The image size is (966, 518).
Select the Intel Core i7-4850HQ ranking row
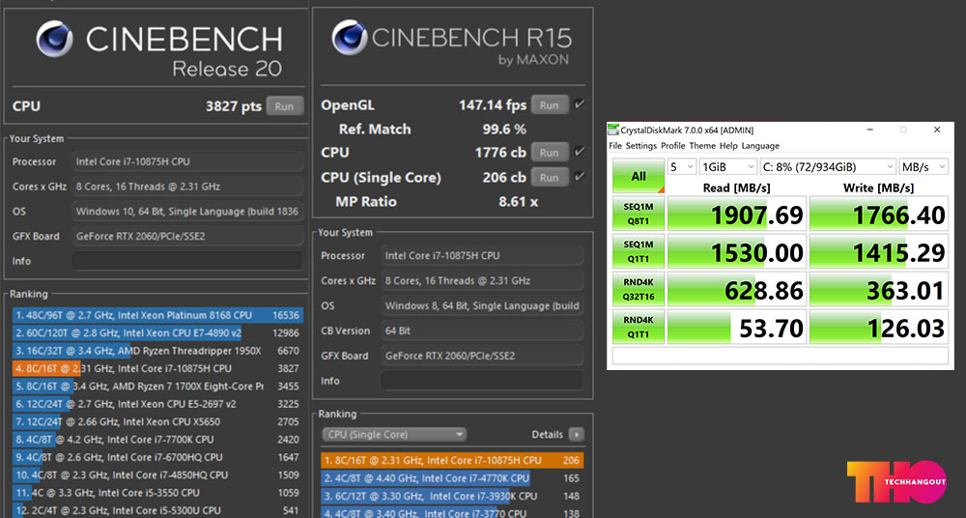click(157, 475)
